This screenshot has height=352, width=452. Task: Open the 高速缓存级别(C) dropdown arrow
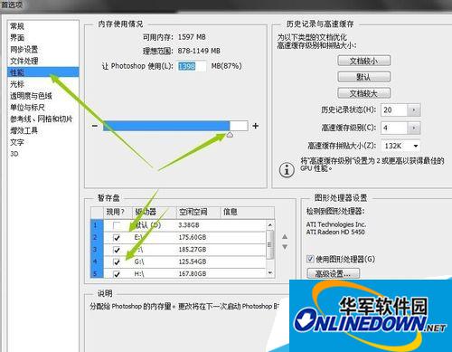click(414, 128)
